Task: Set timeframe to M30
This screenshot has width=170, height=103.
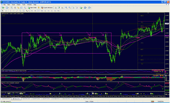Action: click(x=42, y=11)
